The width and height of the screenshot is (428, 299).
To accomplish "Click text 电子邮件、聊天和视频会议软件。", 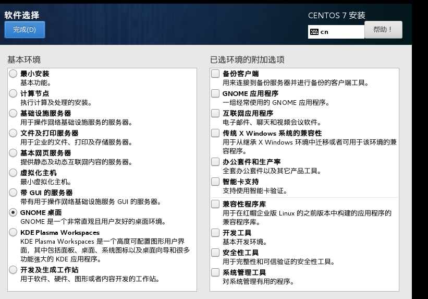I will (x=272, y=122).
